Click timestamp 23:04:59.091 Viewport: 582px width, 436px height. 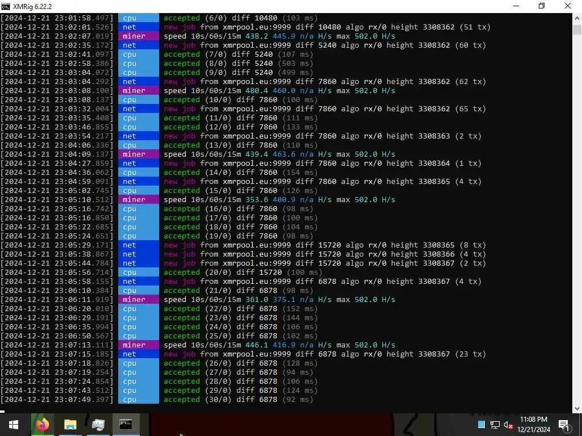tap(57, 181)
